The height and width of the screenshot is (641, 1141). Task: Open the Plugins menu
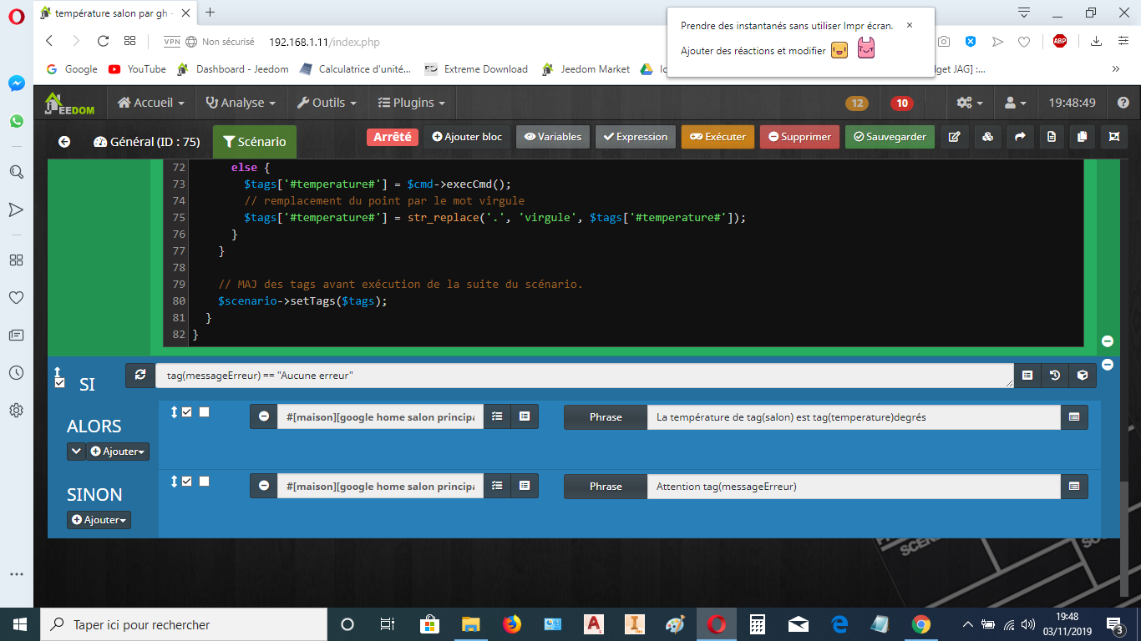click(411, 103)
